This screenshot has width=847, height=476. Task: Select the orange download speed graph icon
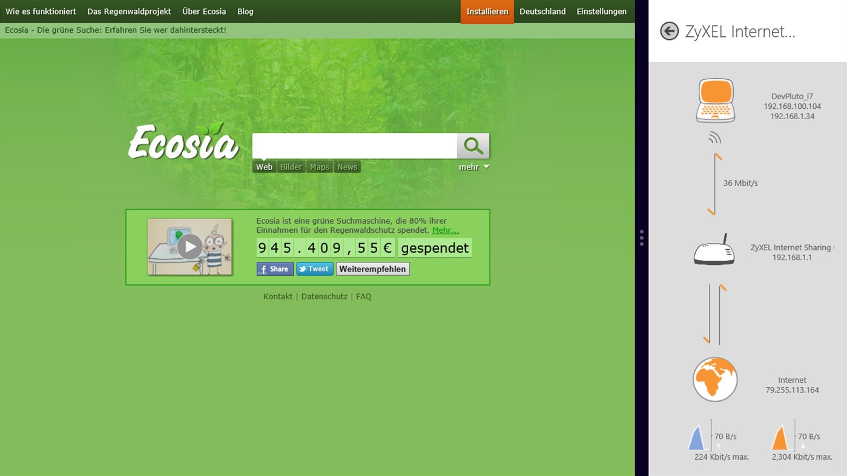pos(781,437)
